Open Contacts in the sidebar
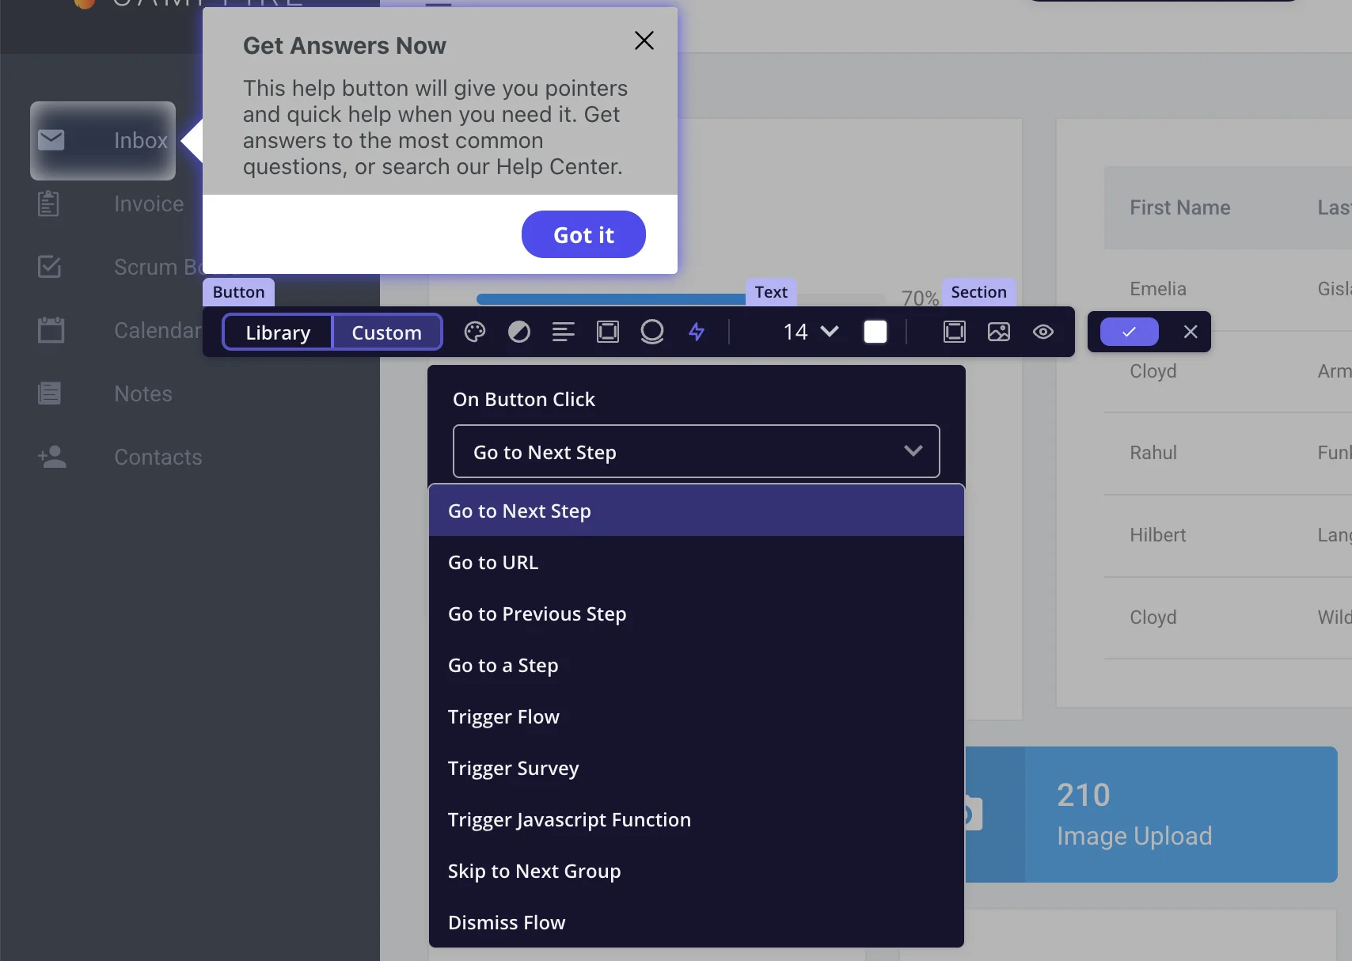The image size is (1352, 961). tap(158, 457)
